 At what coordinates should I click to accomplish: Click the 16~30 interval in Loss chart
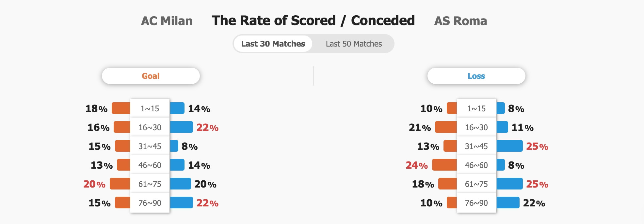[476, 127]
